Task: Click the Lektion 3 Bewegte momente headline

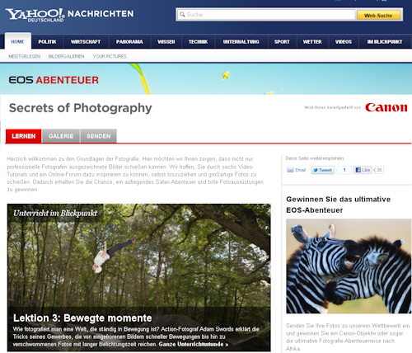Action: [x=82, y=318]
